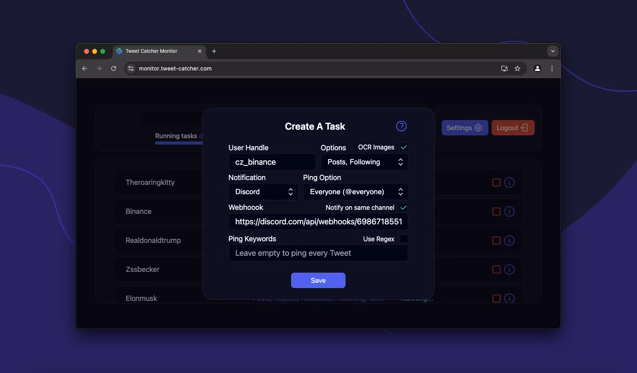
Task: Open the Ping Option Everyone dropdown
Action: (x=356, y=192)
